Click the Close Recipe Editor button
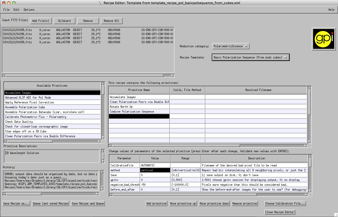Viewport: 338px width, 217px height. (280, 212)
